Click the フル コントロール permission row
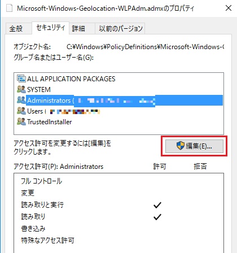This screenshot has width=237, height=253. tap(118, 181)
